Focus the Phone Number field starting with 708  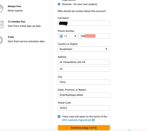click(94, 36)
